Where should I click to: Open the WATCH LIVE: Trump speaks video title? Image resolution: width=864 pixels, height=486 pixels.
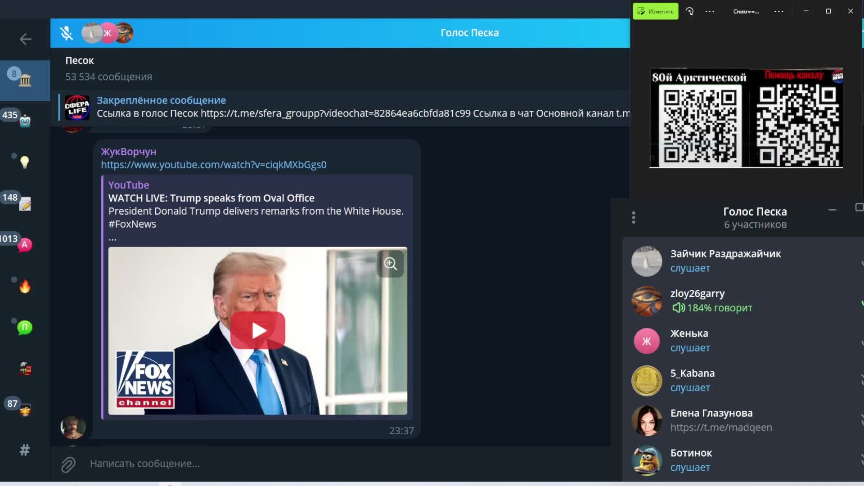coord(211,198)
